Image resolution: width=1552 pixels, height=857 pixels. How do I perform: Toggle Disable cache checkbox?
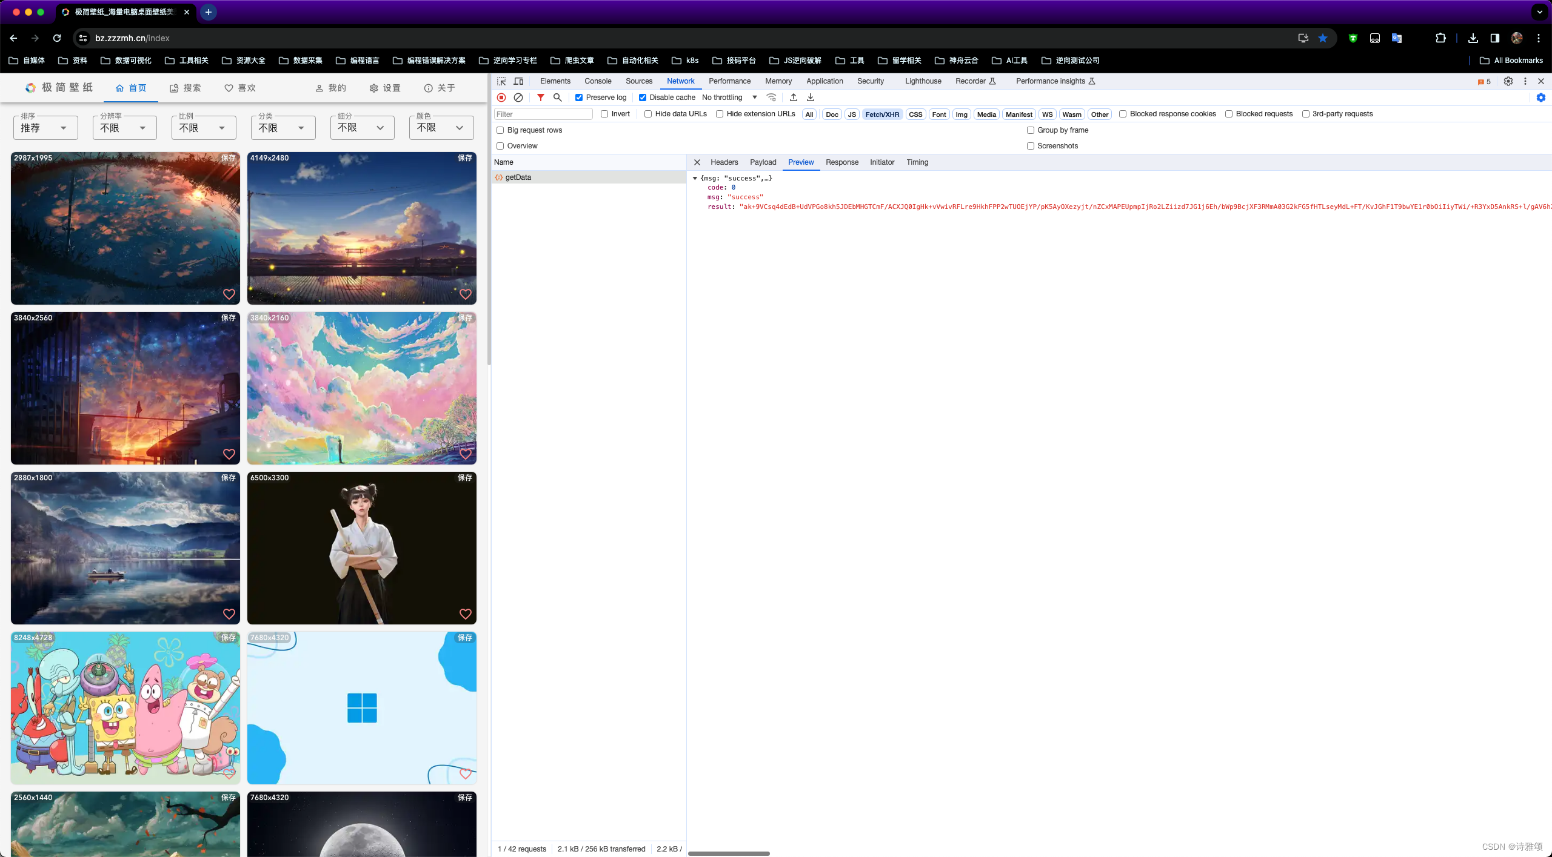pyautogui.click(x=643, y=98)
